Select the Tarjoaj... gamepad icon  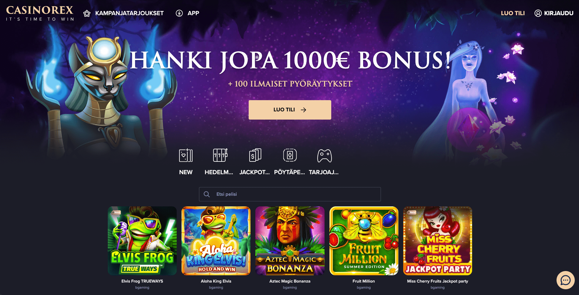click(324, 155)
